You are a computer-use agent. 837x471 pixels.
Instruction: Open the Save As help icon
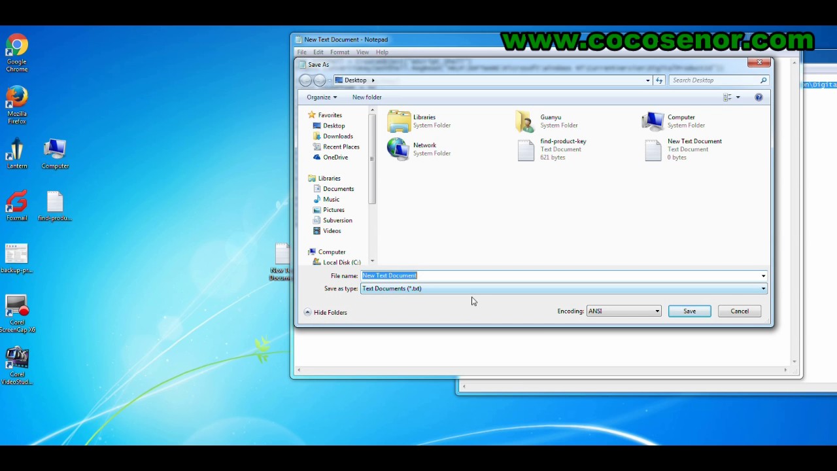(759, 97)
